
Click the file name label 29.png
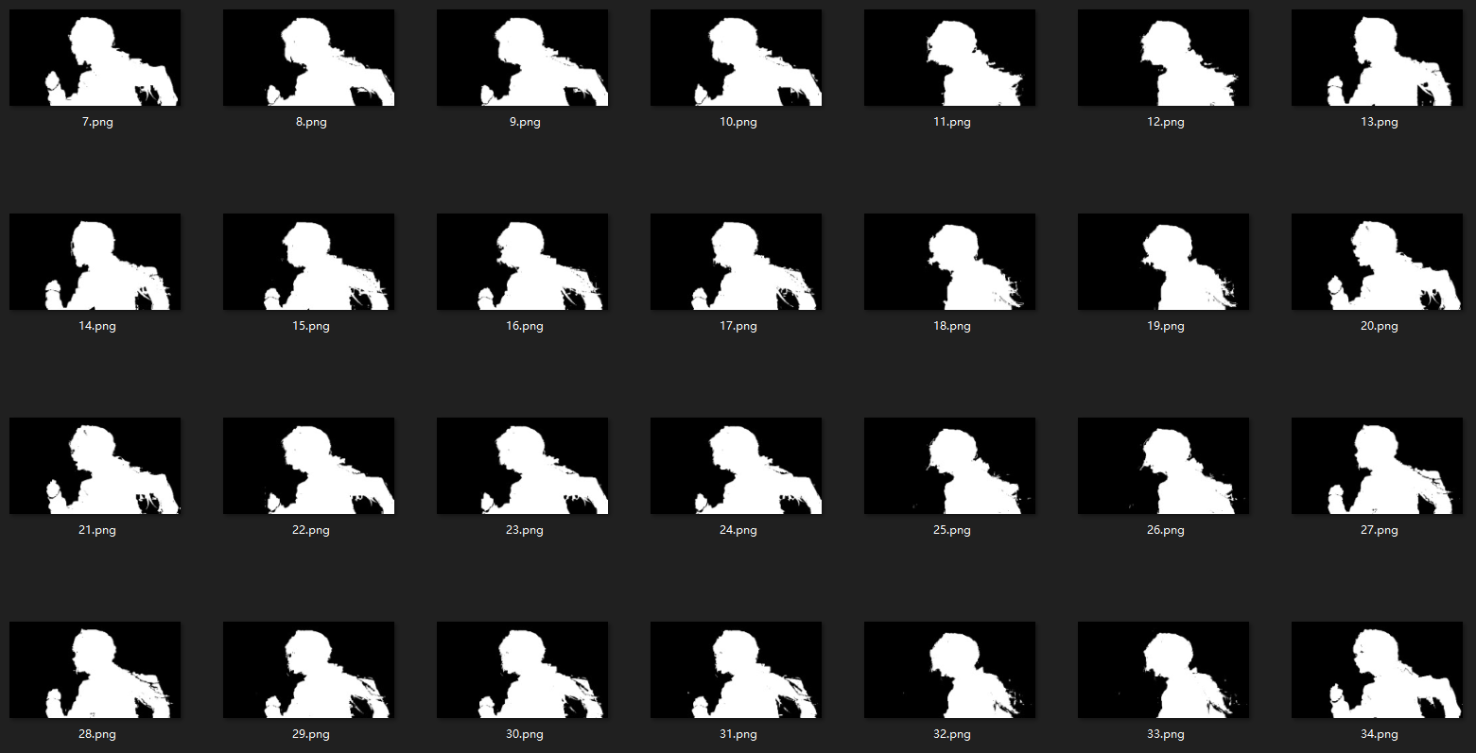point(311,734)
